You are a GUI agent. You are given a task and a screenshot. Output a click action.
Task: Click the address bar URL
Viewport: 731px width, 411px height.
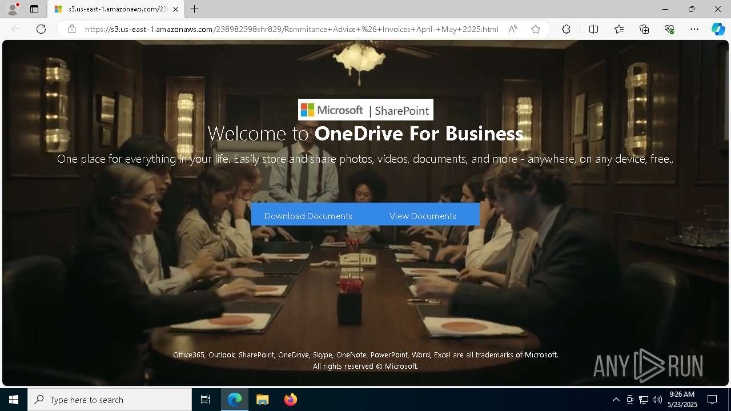click(x=291, y=29)
